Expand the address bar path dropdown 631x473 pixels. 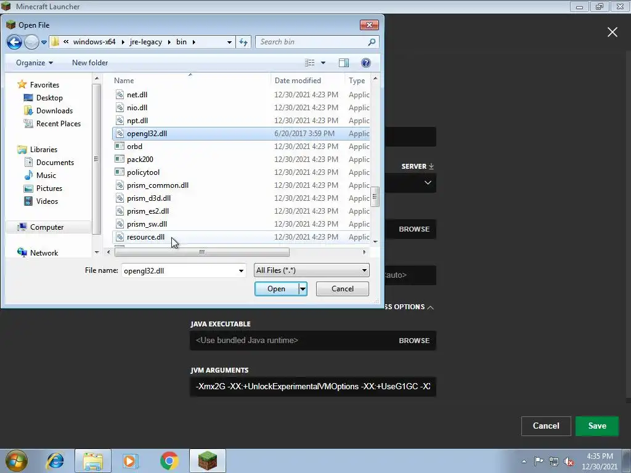(x=229, y=42)
